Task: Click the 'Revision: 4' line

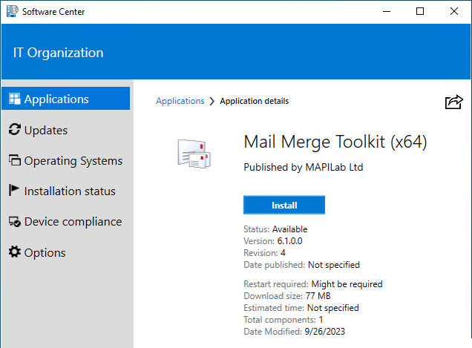Action: coord(264,253)
